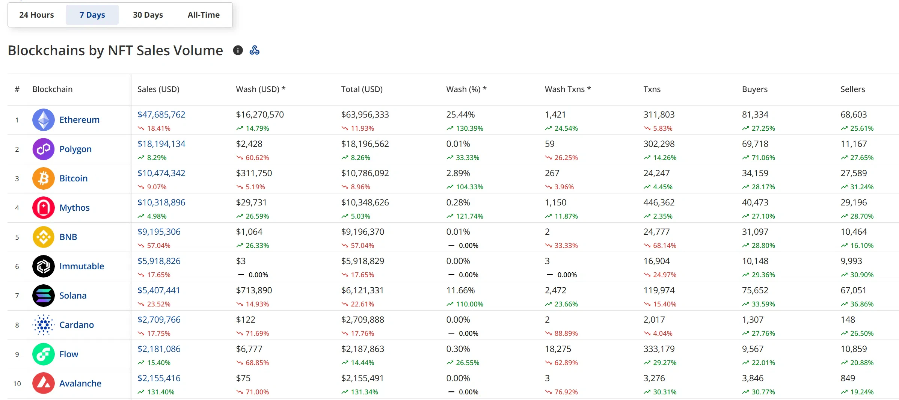The height and width of the screenshot is (400, 899).
Task: Click Polygon sales value $18,194,134
Action: click(161, 144)
